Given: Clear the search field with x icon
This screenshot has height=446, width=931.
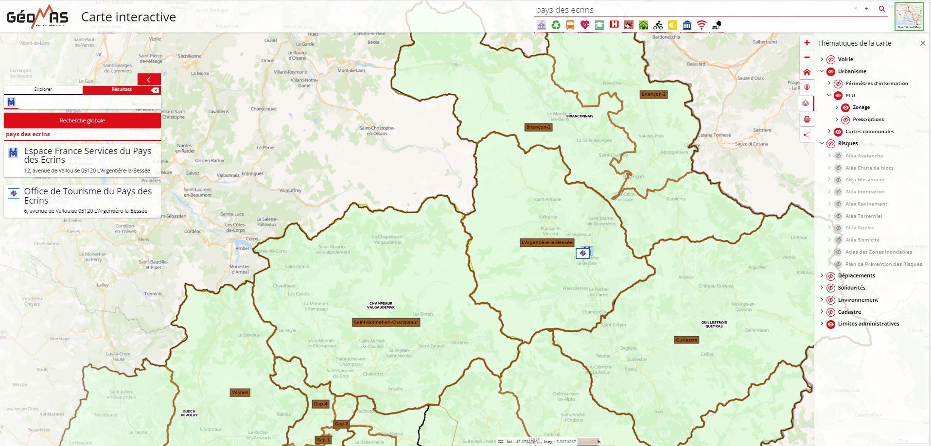Looking at the screenshot, I should tap(856, 8).
